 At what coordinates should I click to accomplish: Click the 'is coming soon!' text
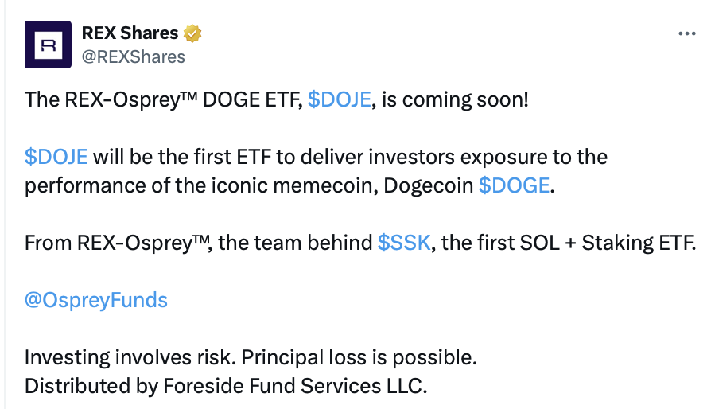(456, 99)
